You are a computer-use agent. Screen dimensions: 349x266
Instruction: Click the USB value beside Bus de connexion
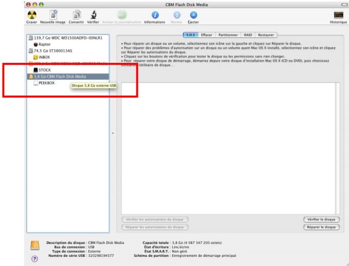[x=91, y=247]
